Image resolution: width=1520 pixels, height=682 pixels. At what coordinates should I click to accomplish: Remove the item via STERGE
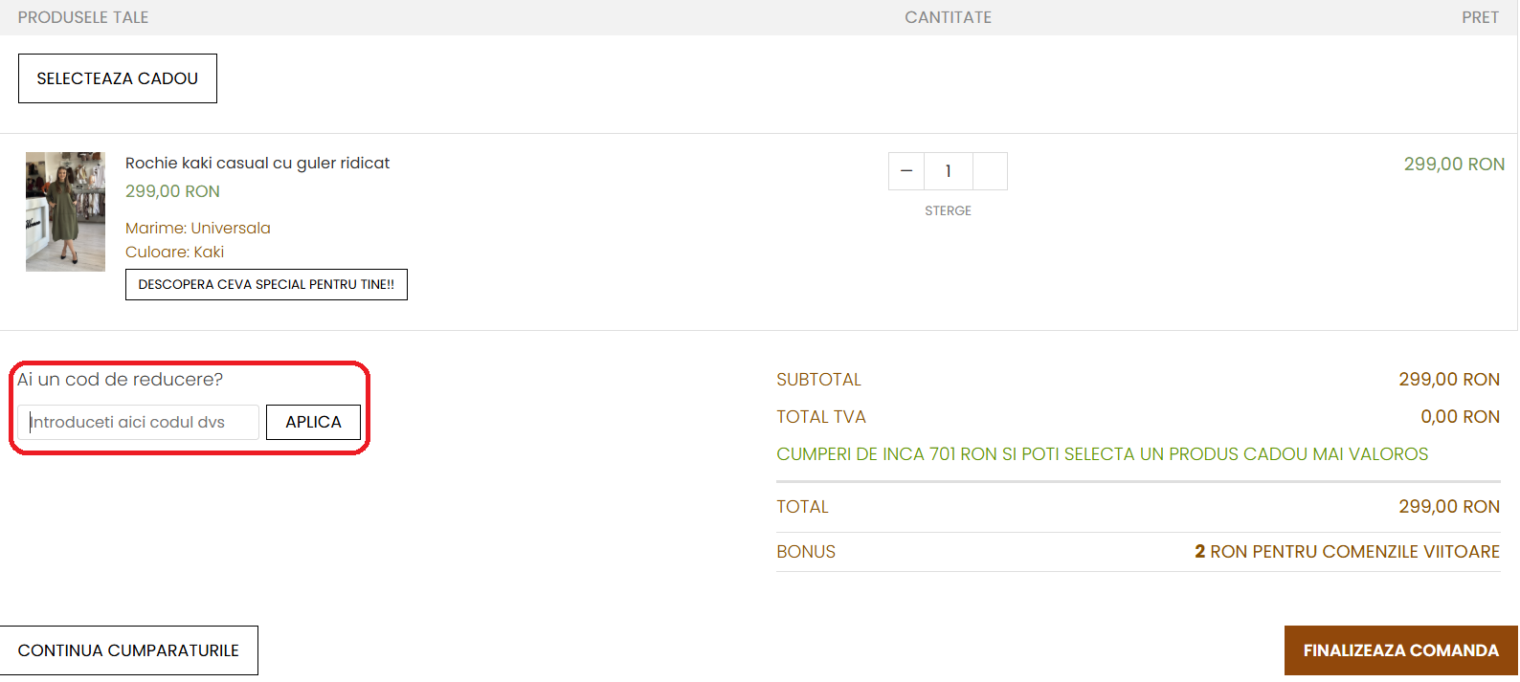948,210
